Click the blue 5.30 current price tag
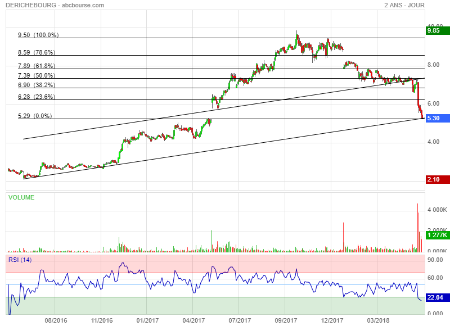The height and width of the screenshot is (326, 450). click(x=438, y=118)
